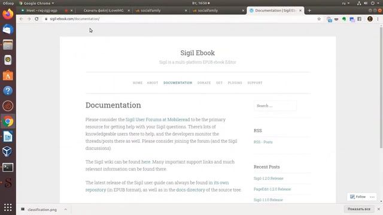Open the network indicator in top bar

click(359, 3)
